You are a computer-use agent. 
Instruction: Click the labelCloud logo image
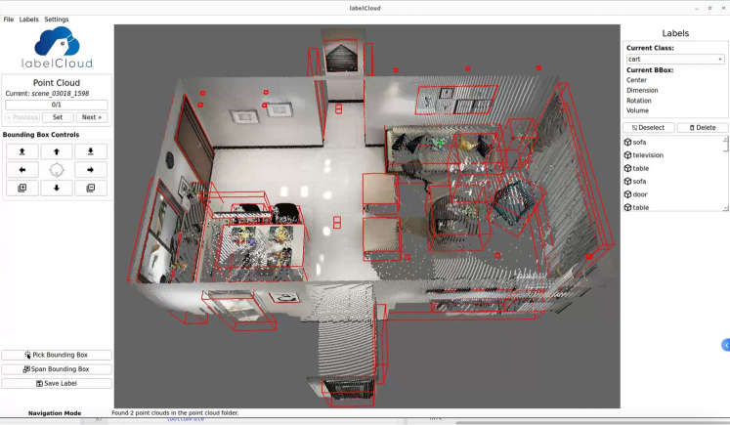pos(57,48)
